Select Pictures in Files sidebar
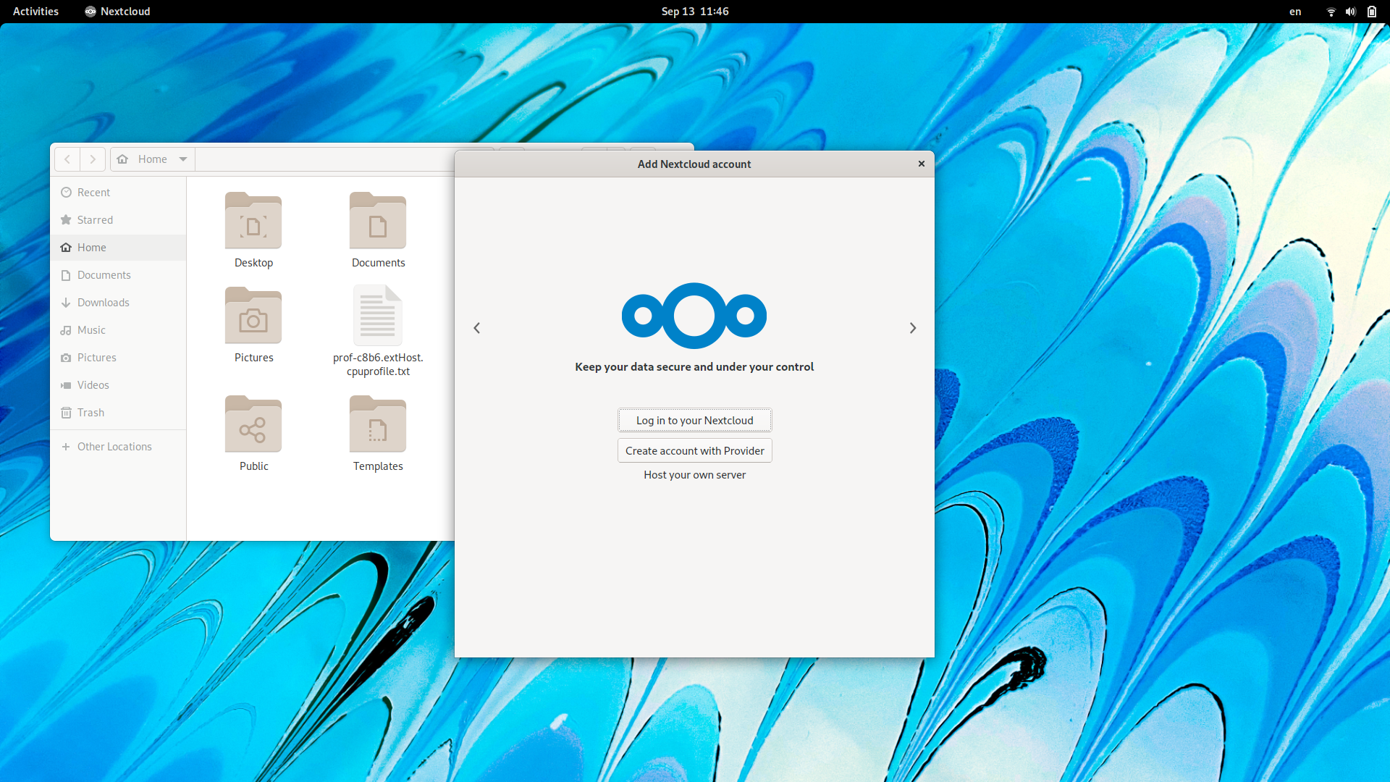 [119, 358]
